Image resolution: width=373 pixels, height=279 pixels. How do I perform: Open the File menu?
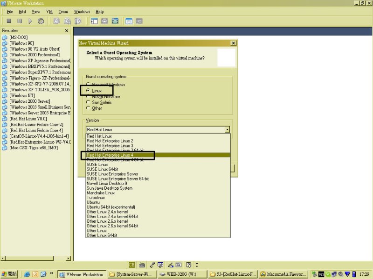(x=10, y=12)
